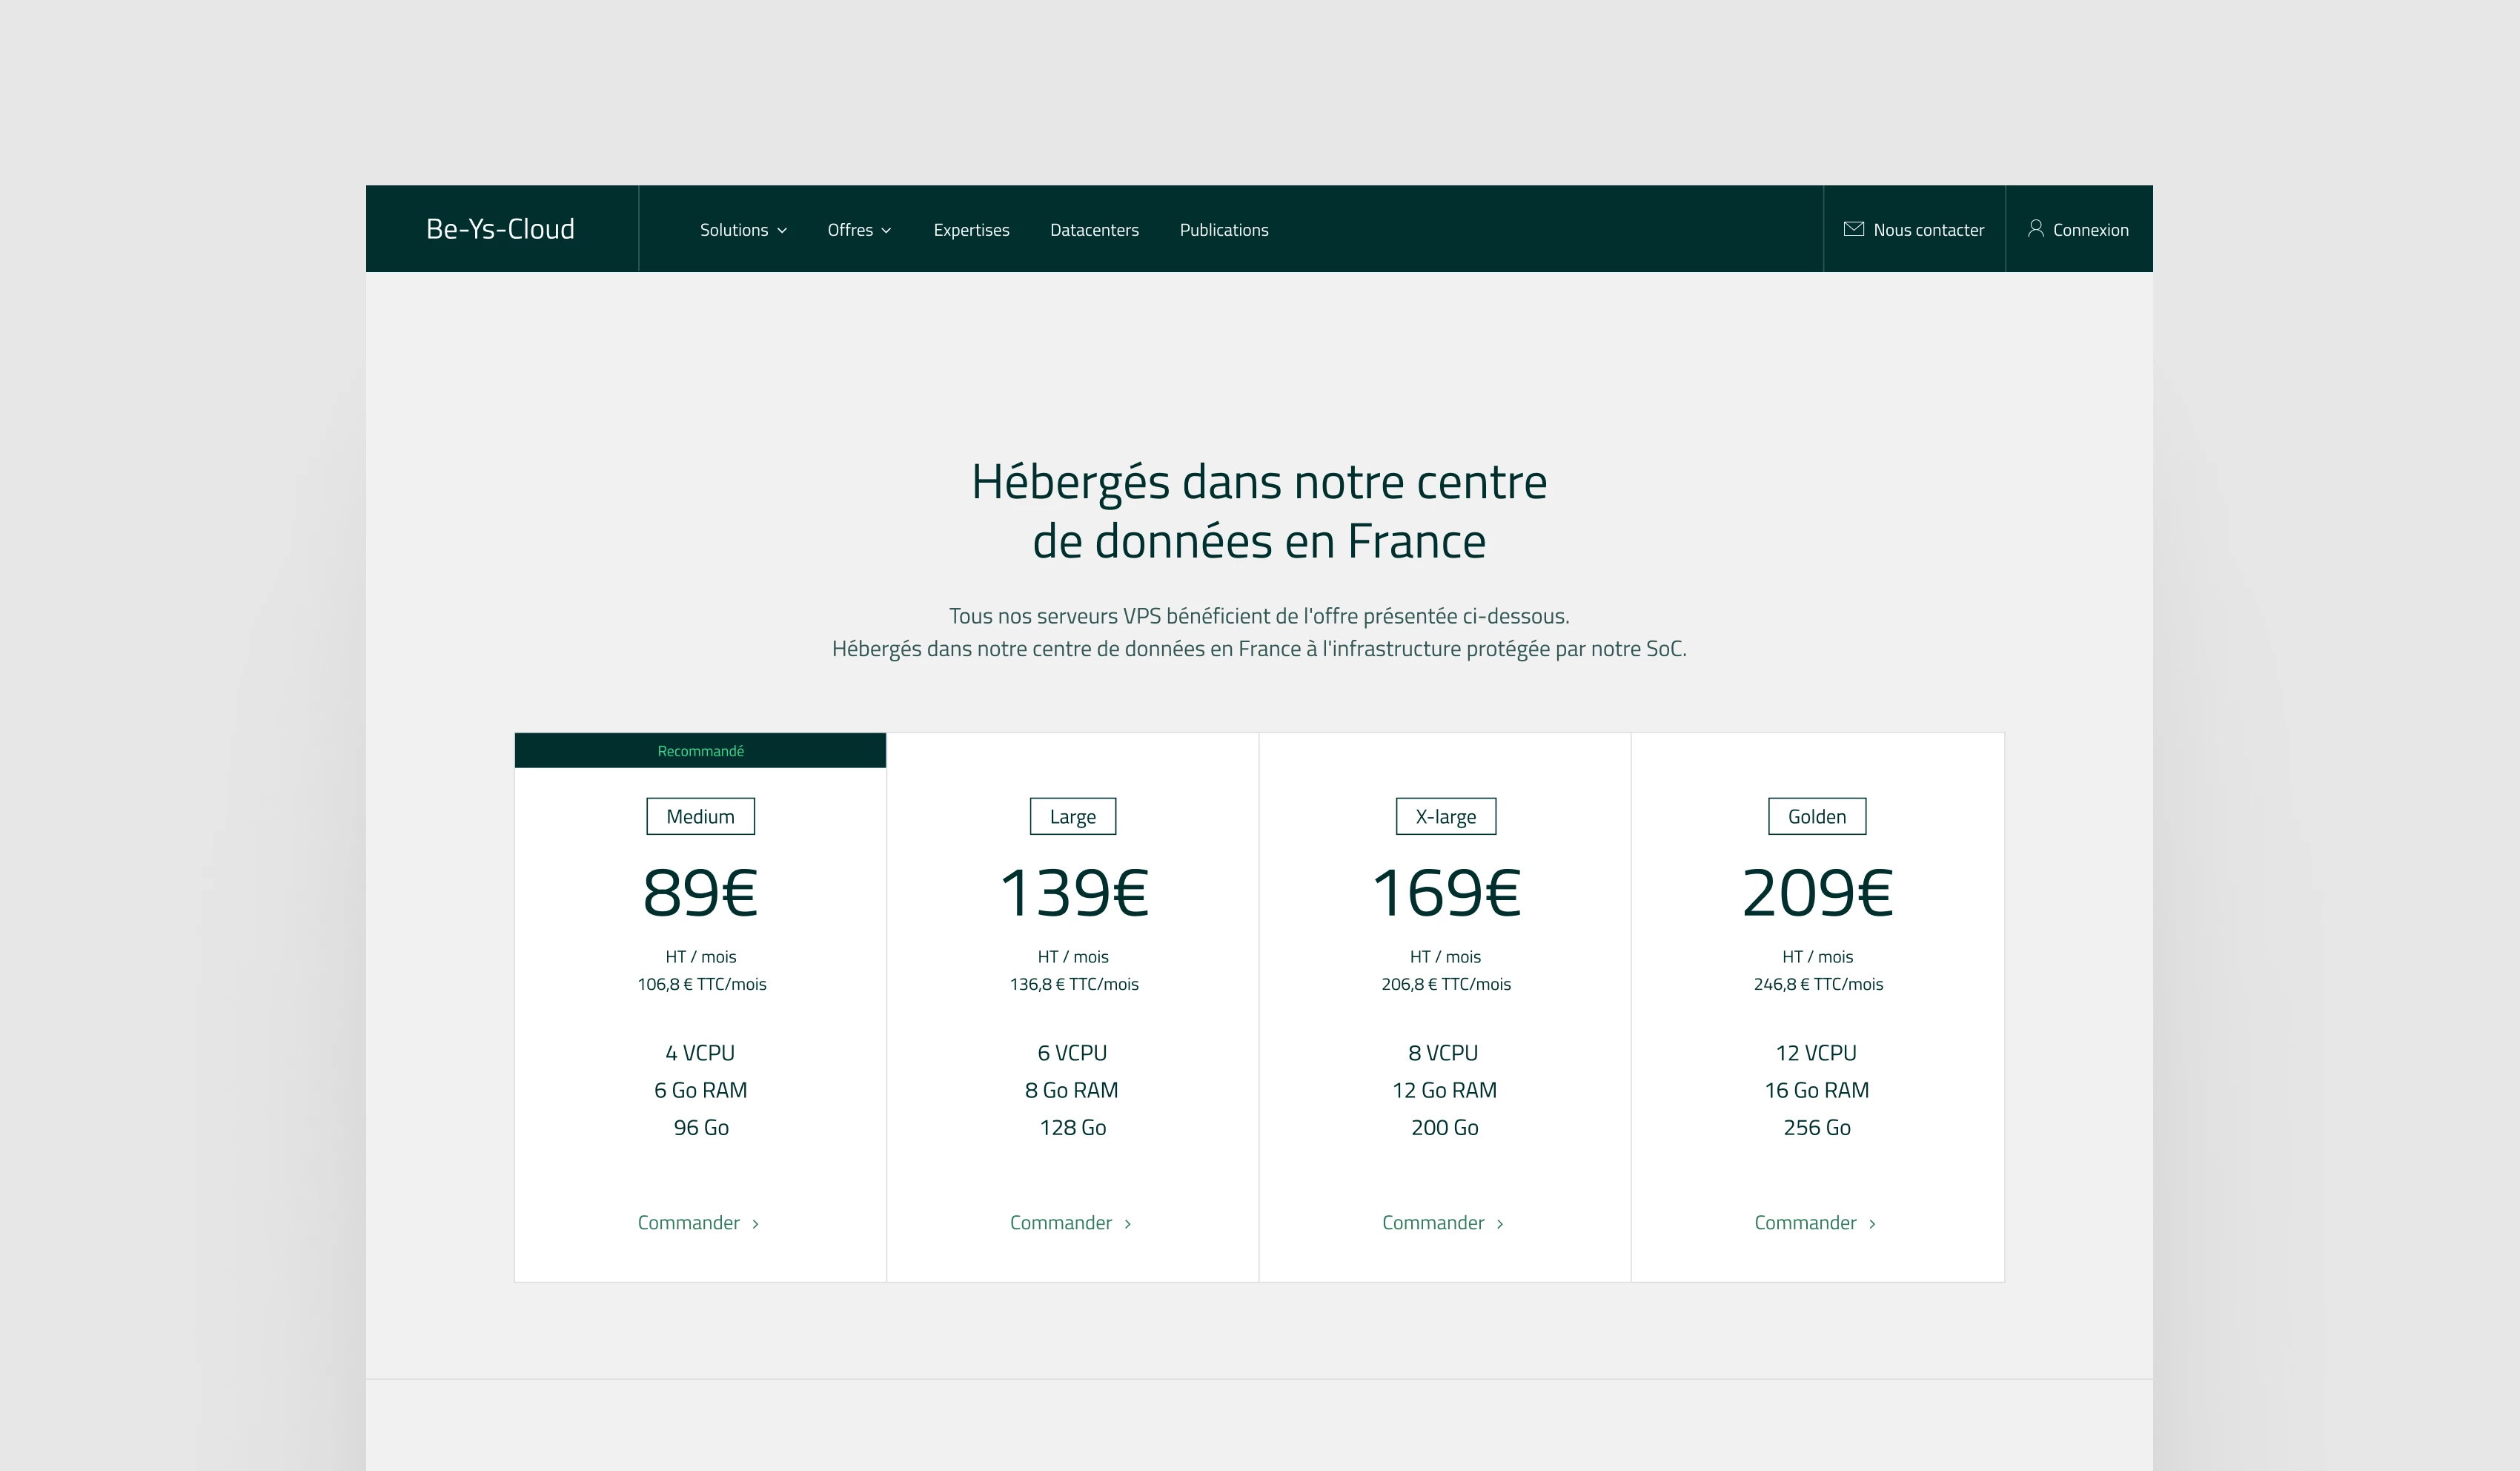Screen dimensions: 2520x1471
Task: Click the arrow beside Golden plan's Commander link
Action: click(1875, 1223)
